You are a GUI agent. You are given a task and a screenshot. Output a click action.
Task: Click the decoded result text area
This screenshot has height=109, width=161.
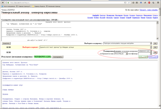79,84
